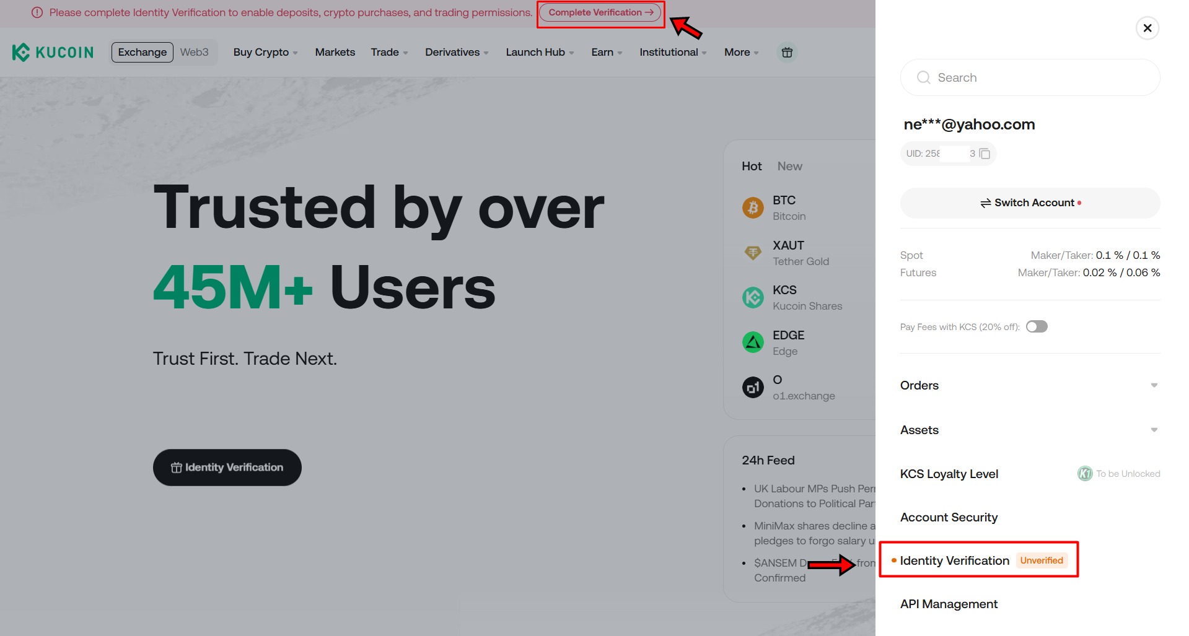Viewport: 1189px width, 636px height.
Task: Switch to Exchange mode
Action: 143,52
